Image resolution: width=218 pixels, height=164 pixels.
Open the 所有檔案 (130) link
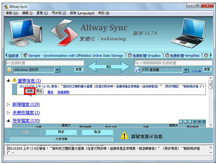pyautogui.click(x=26, y=121)
